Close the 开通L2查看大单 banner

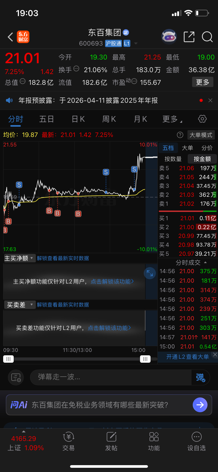(x=215, y=355)
